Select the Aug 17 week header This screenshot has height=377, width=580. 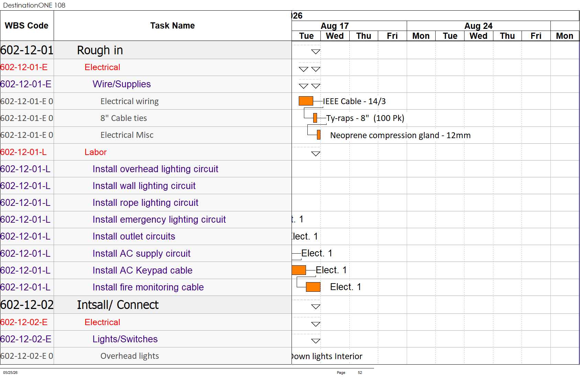pyautogui.click(x=335, y=26)
